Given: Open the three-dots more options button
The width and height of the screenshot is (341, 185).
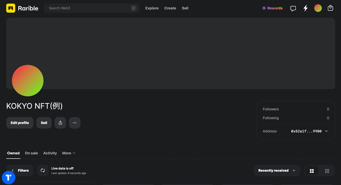Looking at the screenshot, I should click(75, 123).
